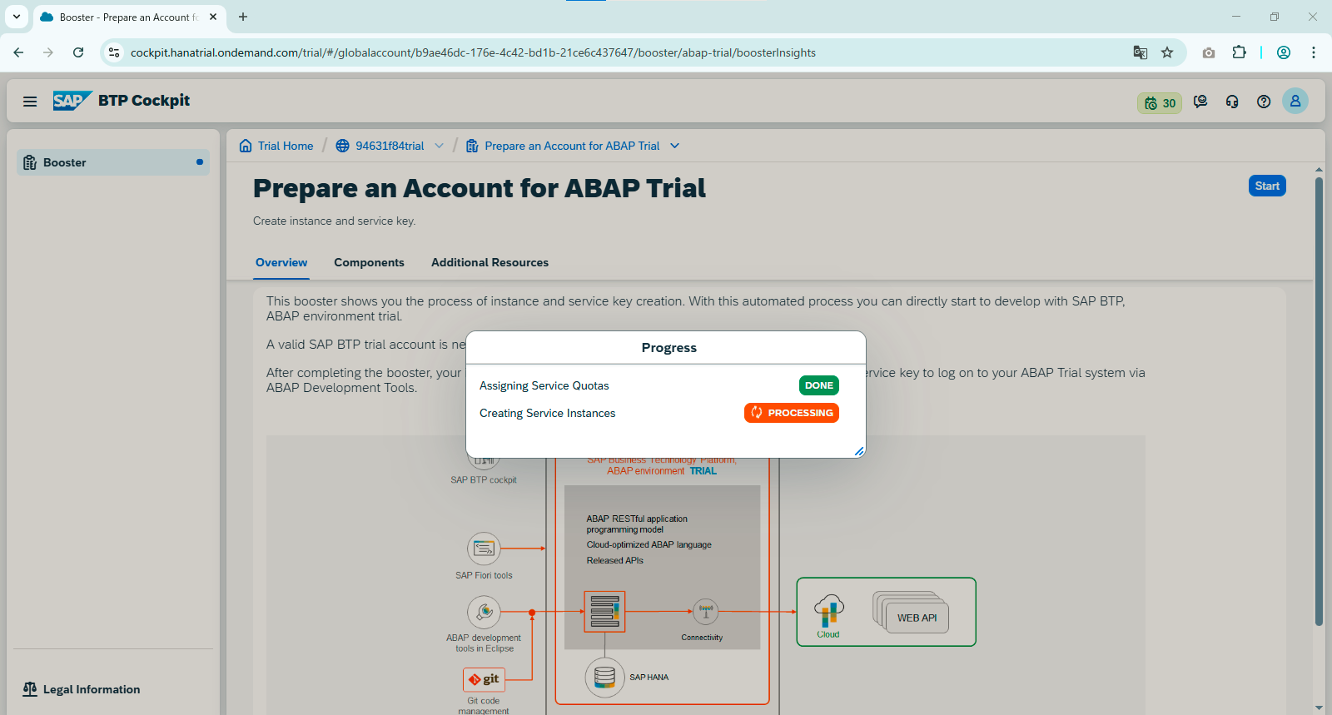Screen dimensions: 1332x715
Task: Click the scrollbar down arrow
Action: tap(1319, 708)
